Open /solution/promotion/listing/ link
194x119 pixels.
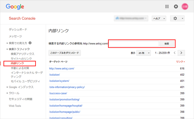[x=64, y=99]
